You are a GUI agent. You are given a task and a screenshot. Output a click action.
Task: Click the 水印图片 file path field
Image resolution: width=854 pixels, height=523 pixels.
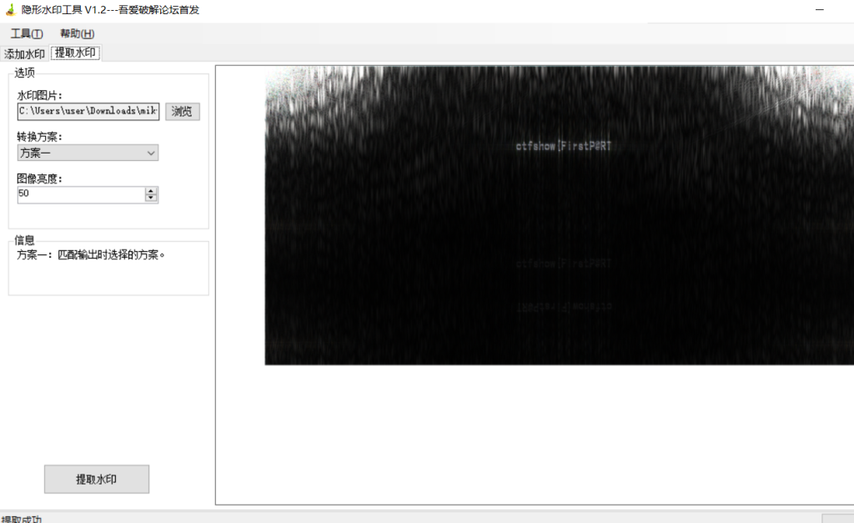(x=88, y=111)
